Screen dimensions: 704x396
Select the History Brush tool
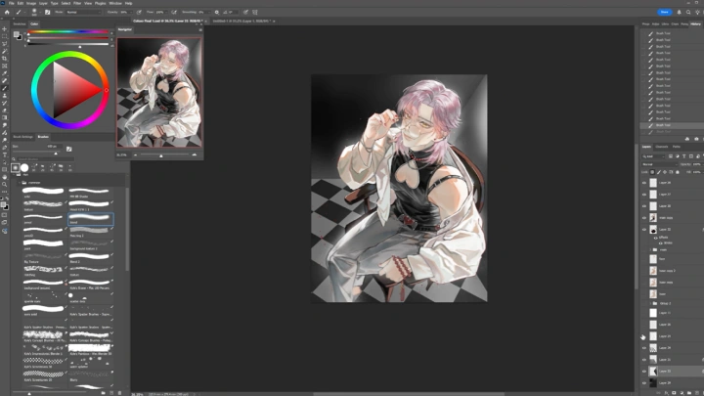click(x=5, y=103)
